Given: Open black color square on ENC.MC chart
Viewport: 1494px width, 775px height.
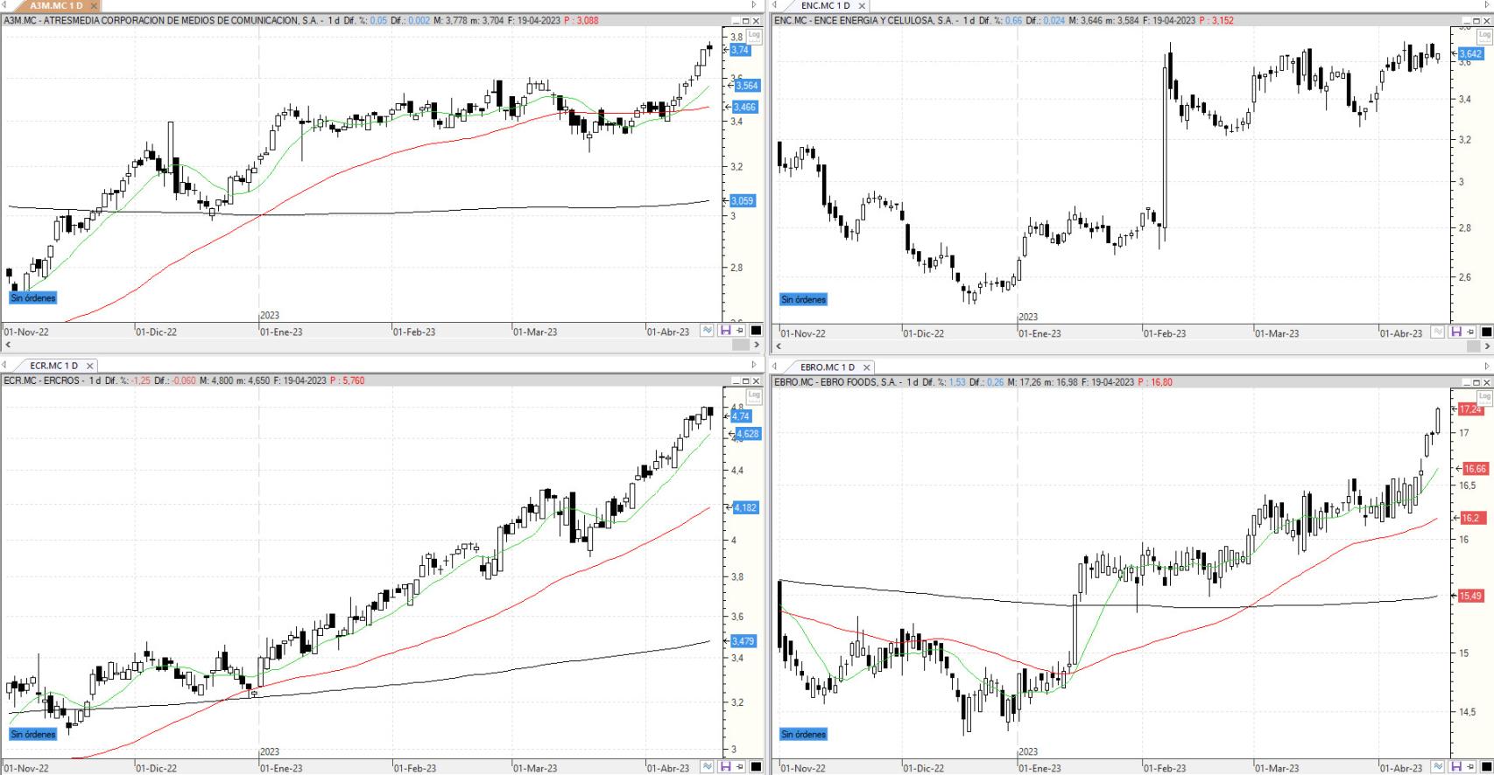Looking at the screenshot, I should [x=1486, y=332].
